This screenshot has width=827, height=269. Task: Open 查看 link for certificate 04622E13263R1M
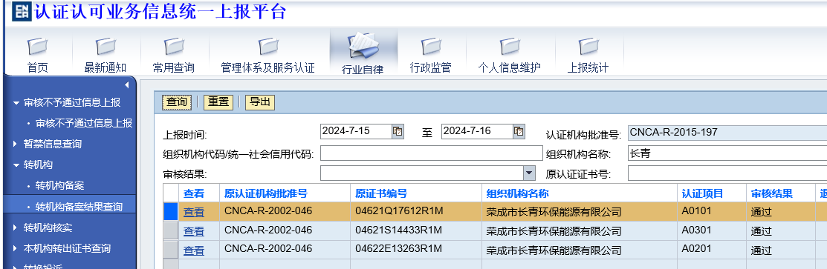pos(194,250)
